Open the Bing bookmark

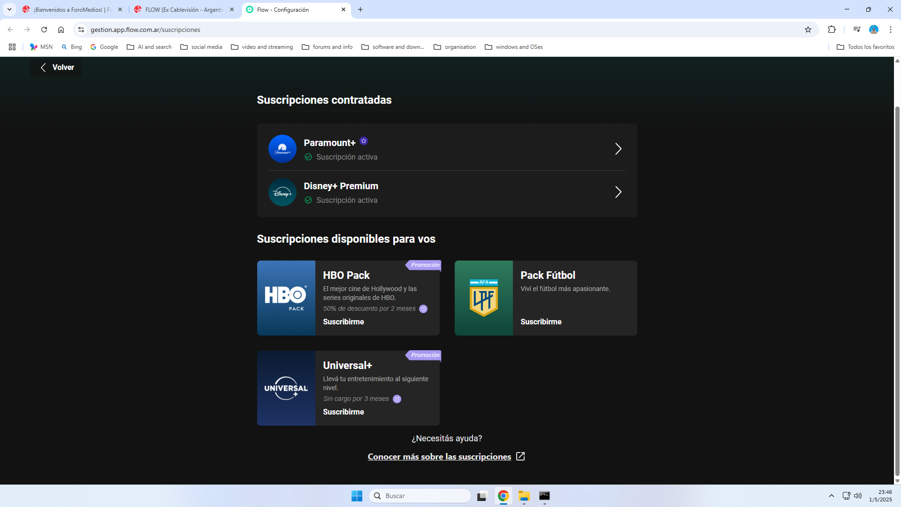(71, 47)
